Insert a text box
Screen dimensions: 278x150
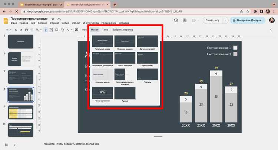[x=51, y=30]
